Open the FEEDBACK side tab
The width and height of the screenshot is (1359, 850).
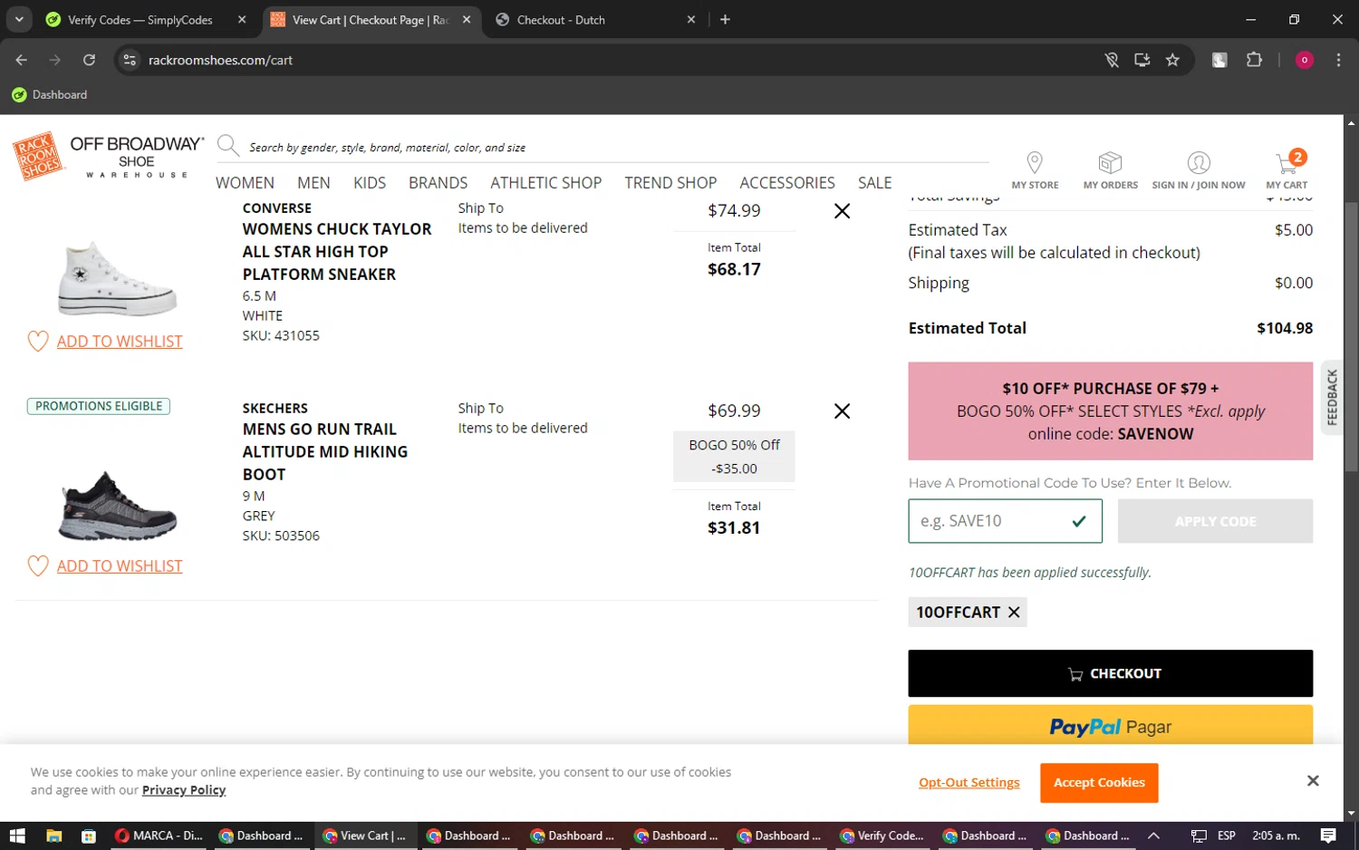point(1332,397)
